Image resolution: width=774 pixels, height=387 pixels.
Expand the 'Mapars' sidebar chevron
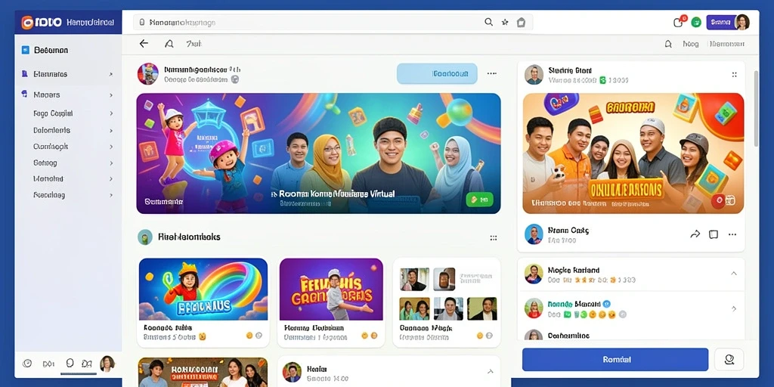[110, 94]
